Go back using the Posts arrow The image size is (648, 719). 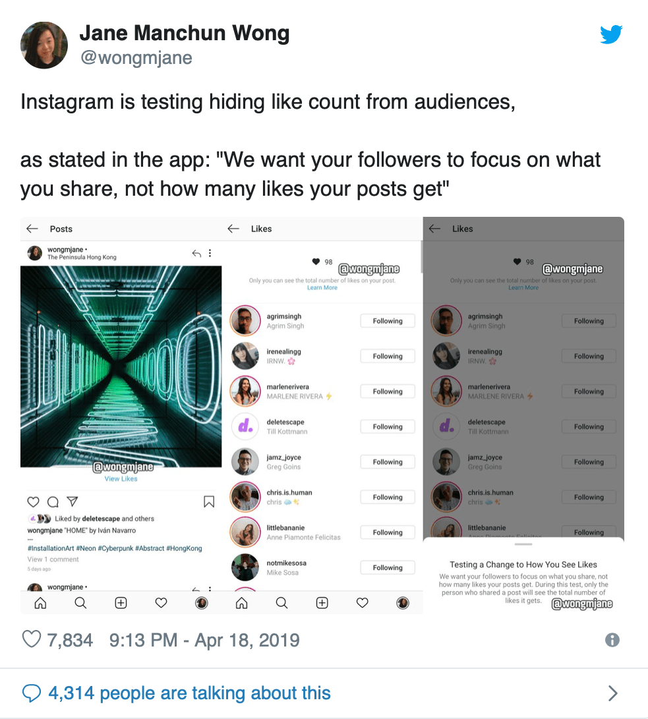pyautogui.click(x=32, y=229)
